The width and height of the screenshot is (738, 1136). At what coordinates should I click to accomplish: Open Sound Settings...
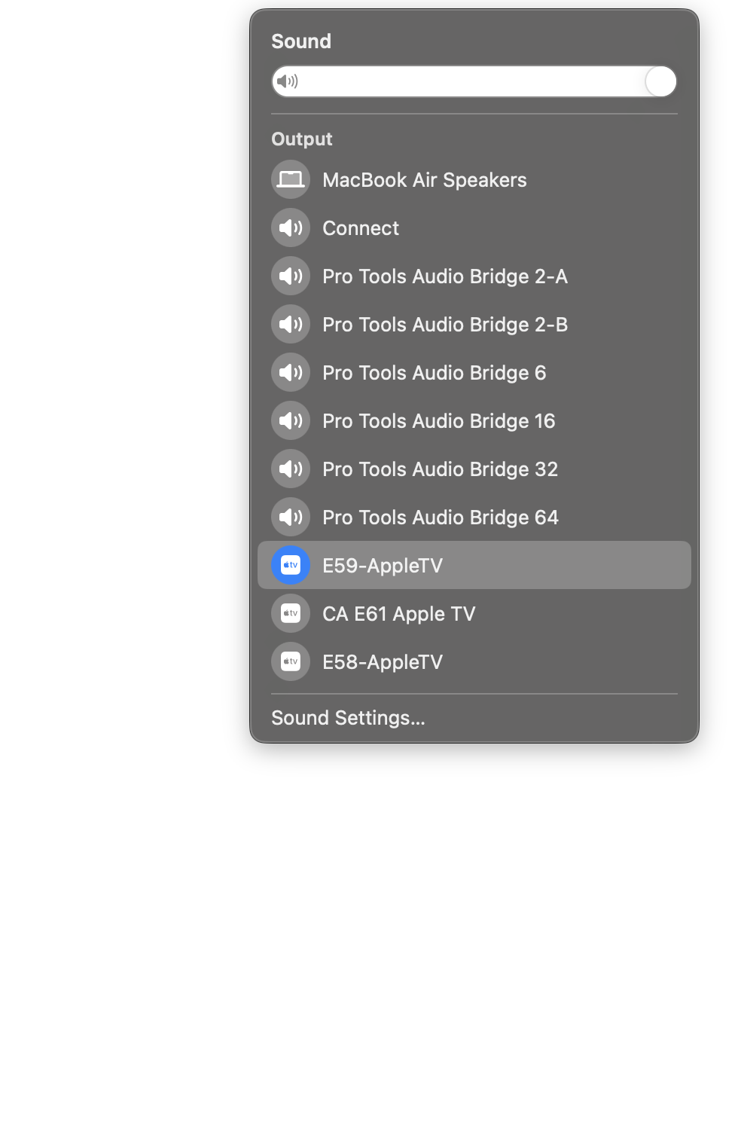click(348, 718)
